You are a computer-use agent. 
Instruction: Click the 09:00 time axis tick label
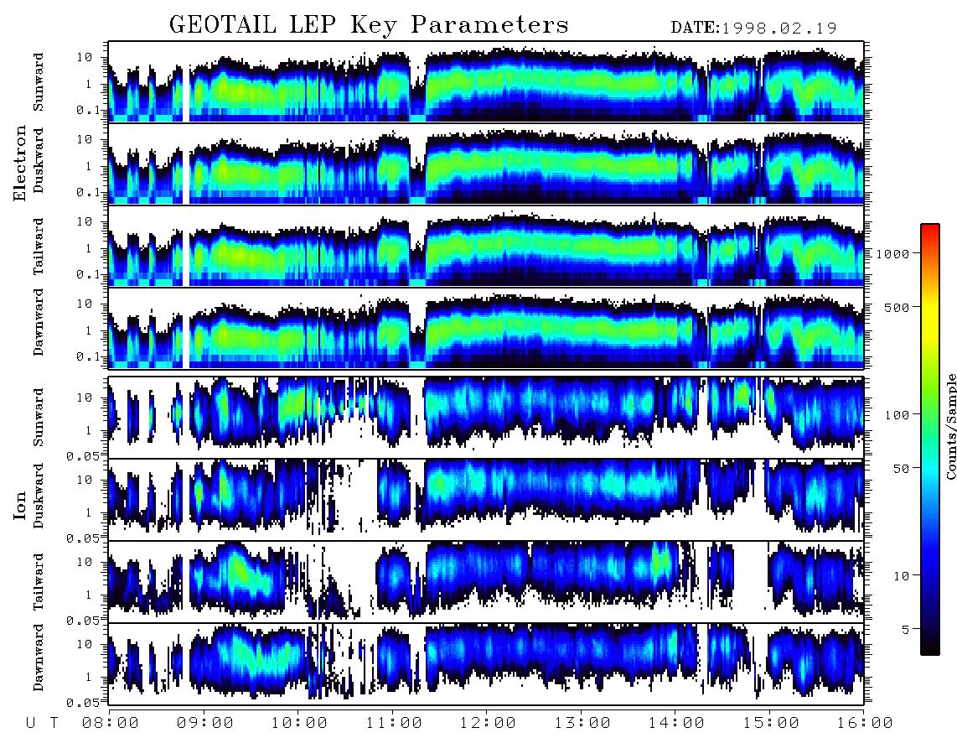tap(205, 723)
